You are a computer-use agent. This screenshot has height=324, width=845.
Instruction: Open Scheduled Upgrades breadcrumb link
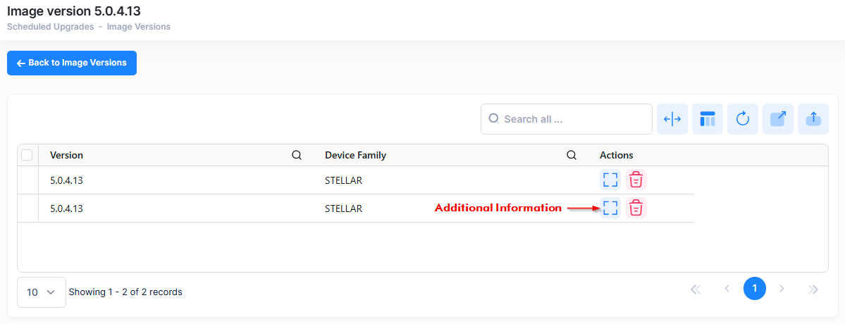(50, 27)
